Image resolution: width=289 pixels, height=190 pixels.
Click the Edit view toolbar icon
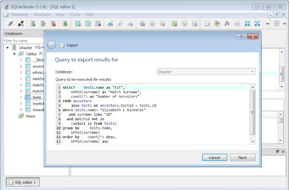184,23
